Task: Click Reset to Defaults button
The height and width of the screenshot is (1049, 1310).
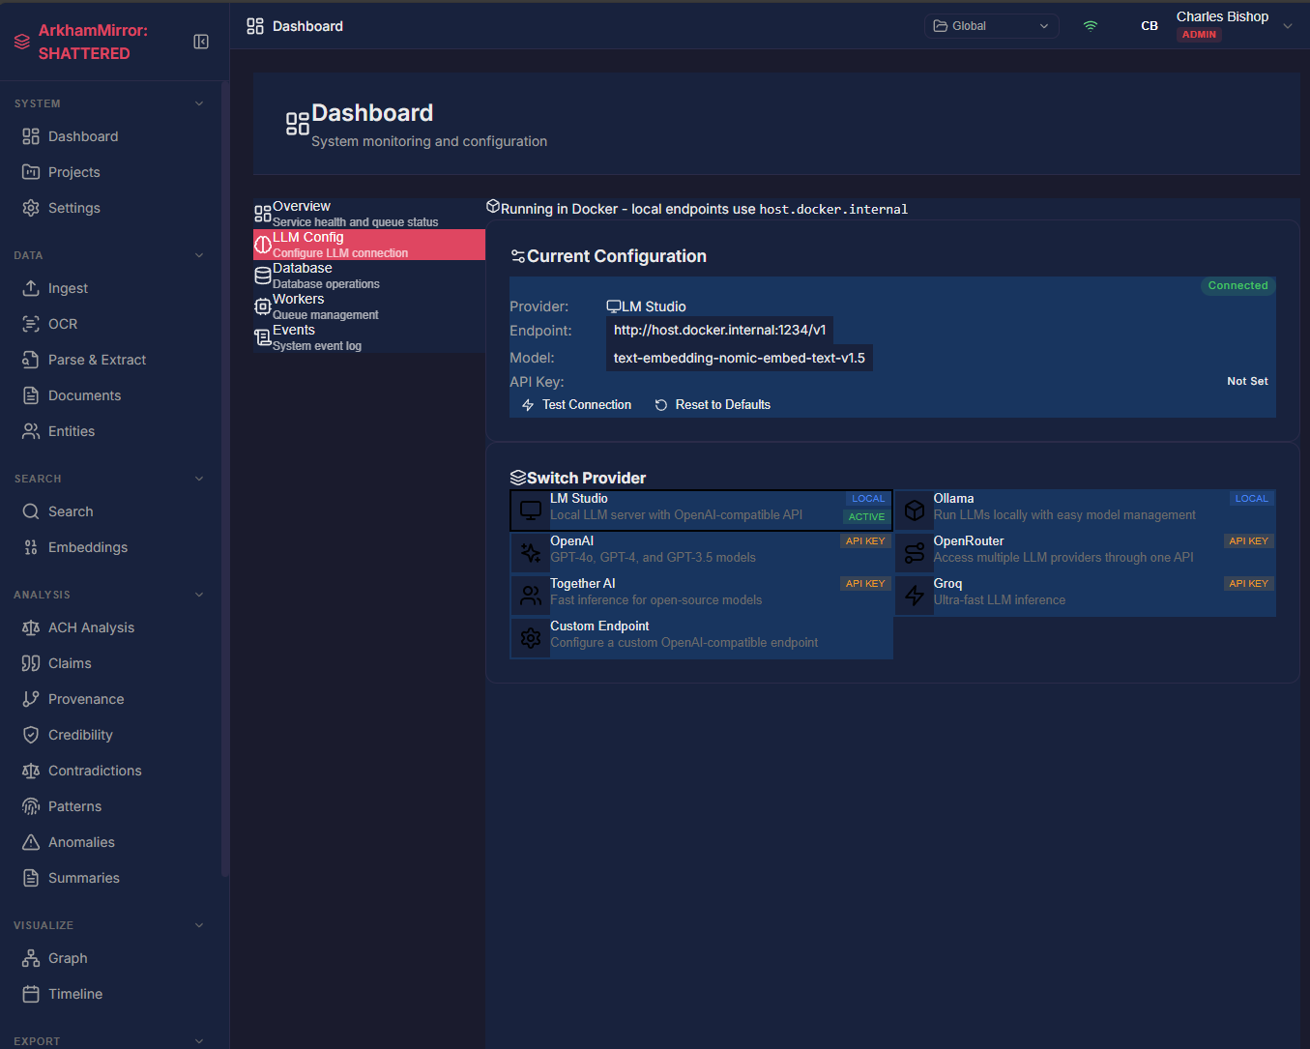Action: coord(713,405)
